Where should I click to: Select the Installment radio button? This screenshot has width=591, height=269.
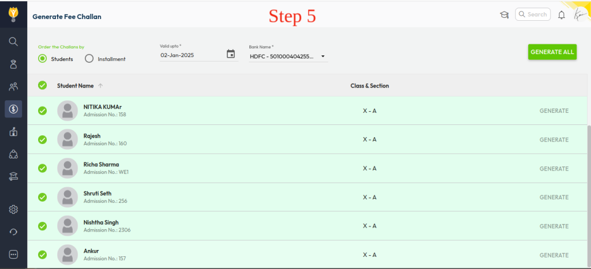[x=89, y=58]
